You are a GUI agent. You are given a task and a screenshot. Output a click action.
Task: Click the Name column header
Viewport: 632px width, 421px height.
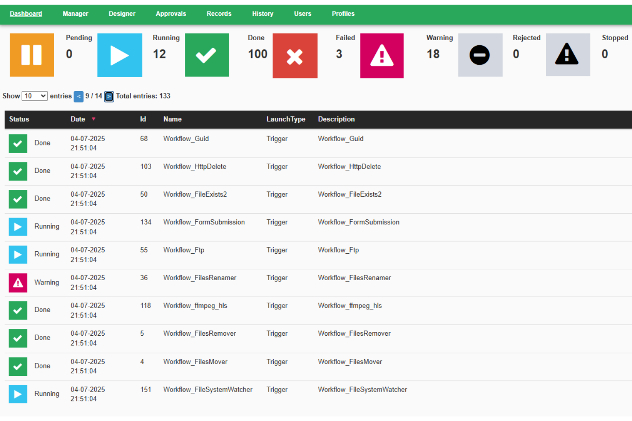point(173,119)
